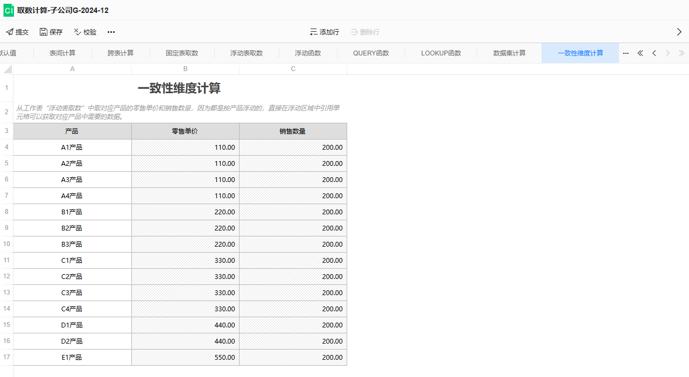This screenshot has height=377, width=689.
Task: Select column B header
Action: [x=185, y=69]
